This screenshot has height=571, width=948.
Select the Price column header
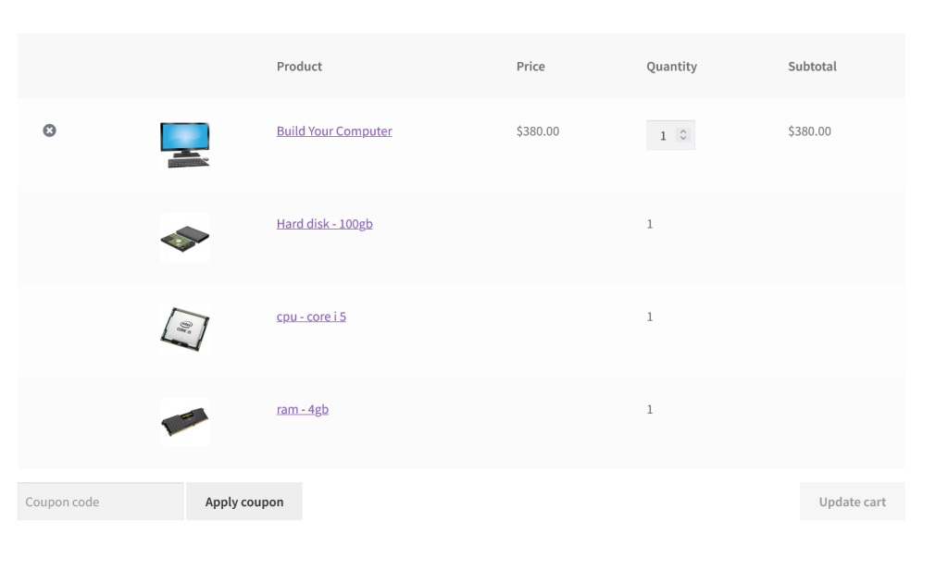pos(530,67)
